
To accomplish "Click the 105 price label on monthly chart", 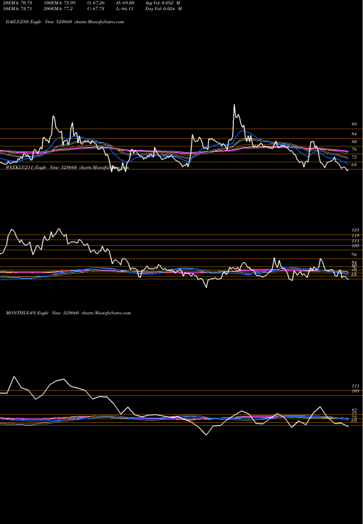I will pos(355,391).
